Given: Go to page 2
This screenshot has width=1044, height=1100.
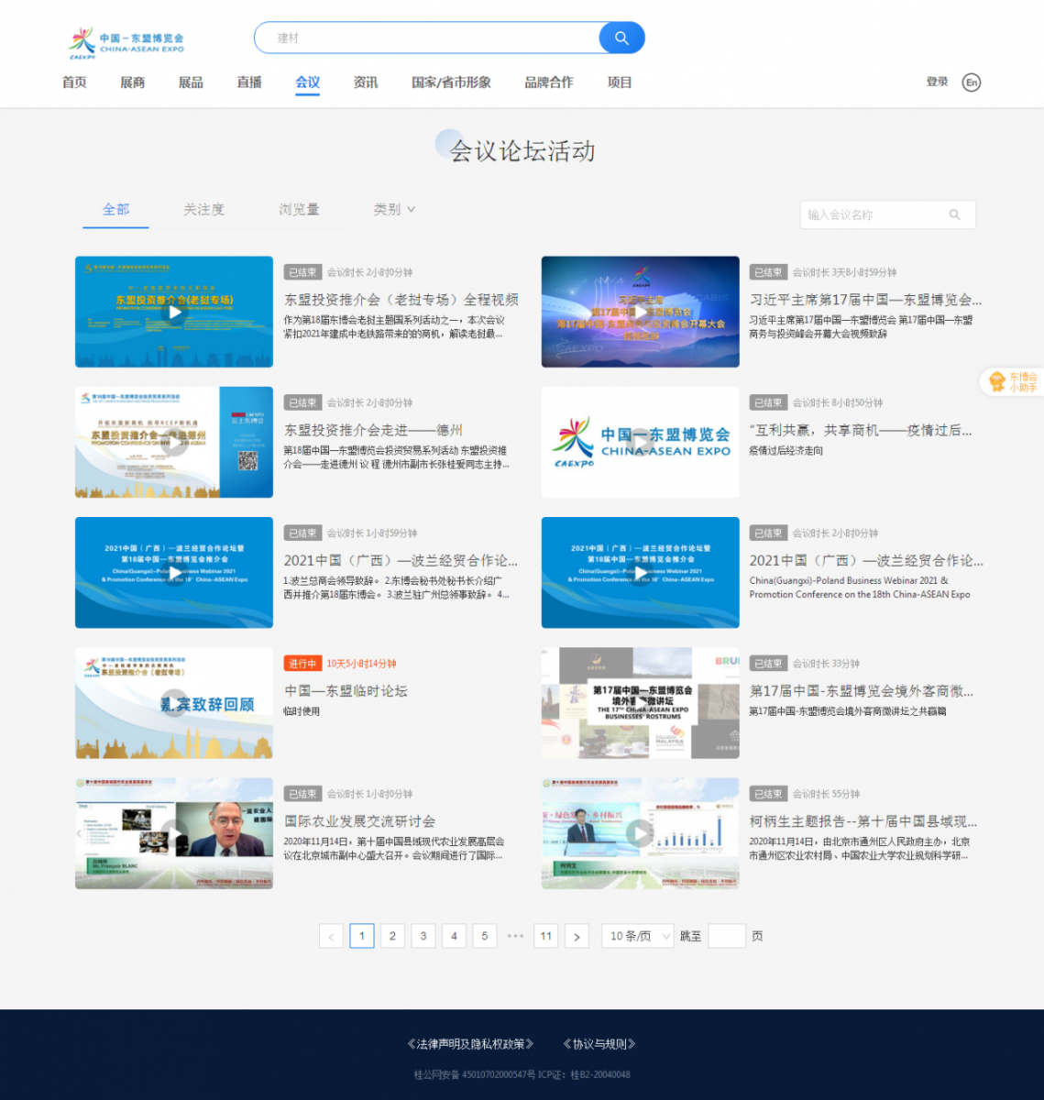Looking at the screenshot, I should pyautogui.click(x=392, y=936).
